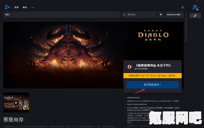Screen dimensions: 204x128
Task: Click the Diablo 永生不朽 logo
Action: [153, 36]
